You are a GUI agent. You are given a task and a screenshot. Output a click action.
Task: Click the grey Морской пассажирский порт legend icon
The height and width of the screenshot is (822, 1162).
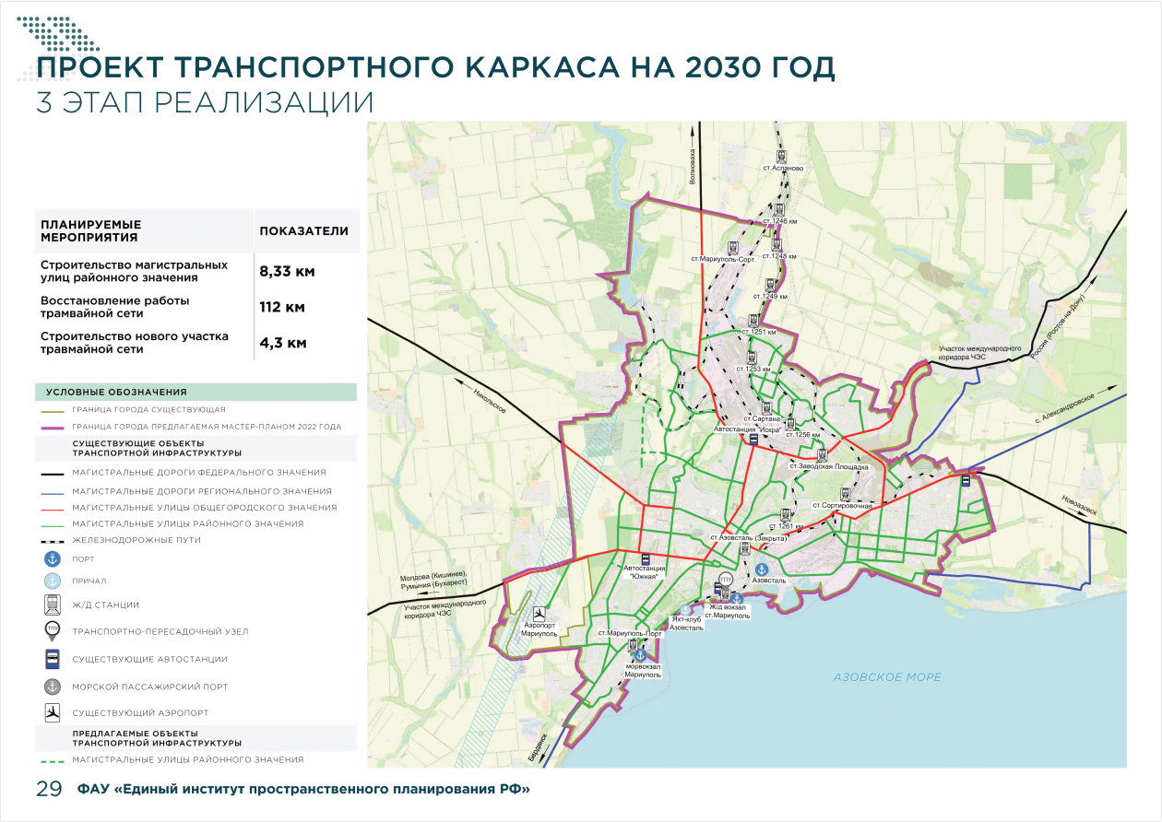(x=53, y=687)
